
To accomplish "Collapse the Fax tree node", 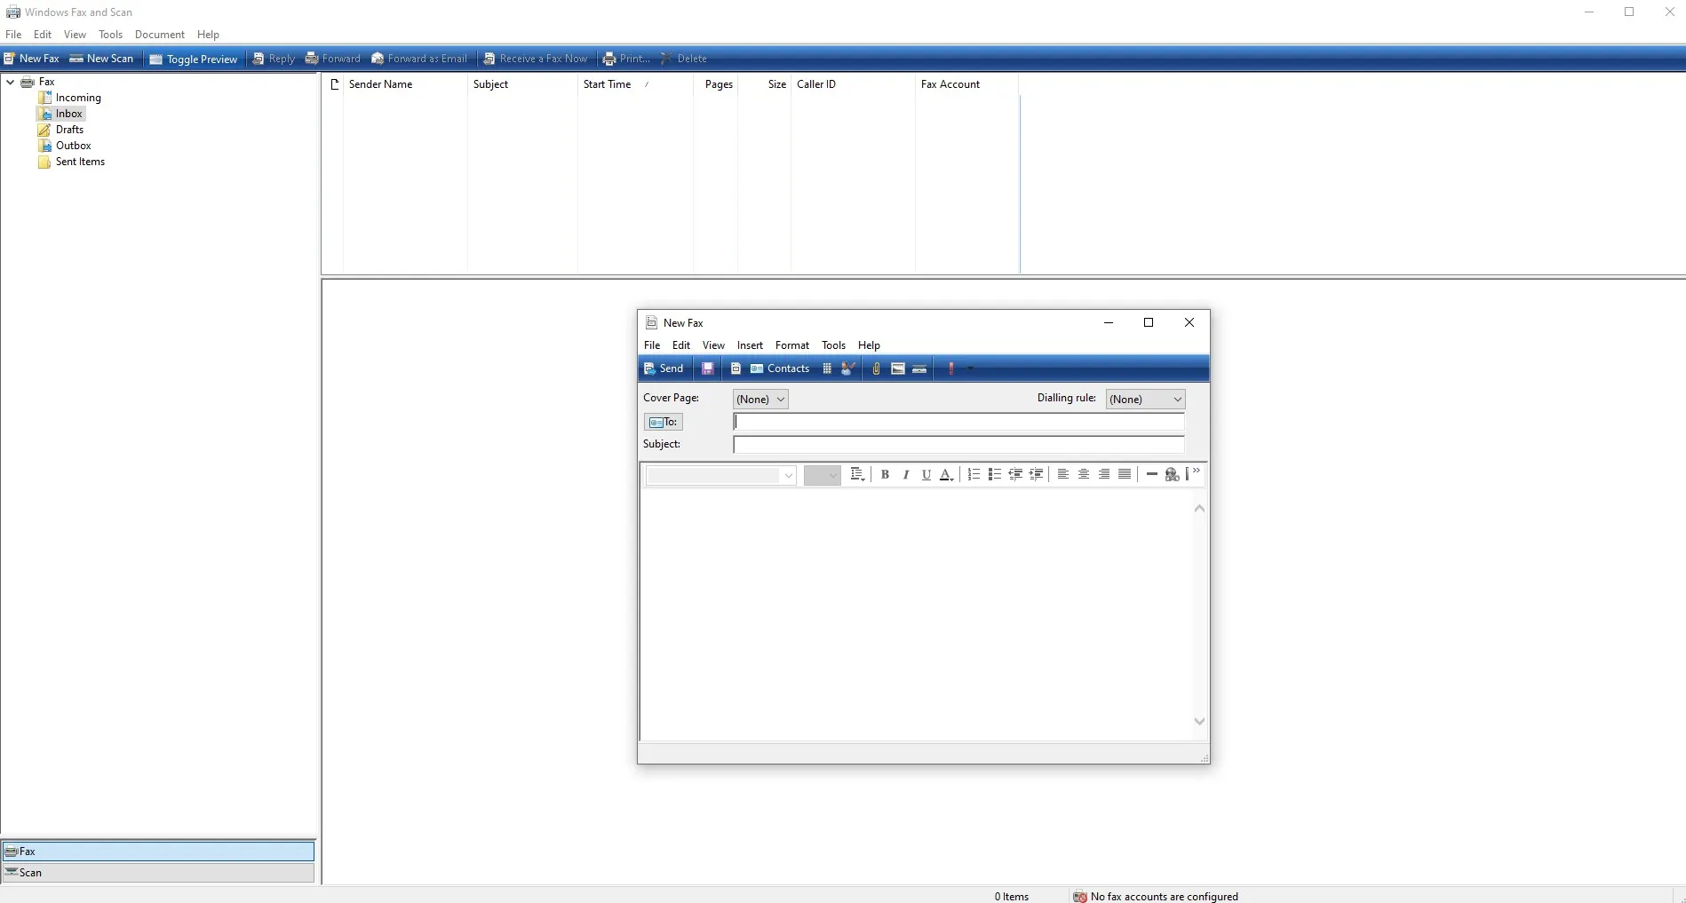I will coord(10,82).
